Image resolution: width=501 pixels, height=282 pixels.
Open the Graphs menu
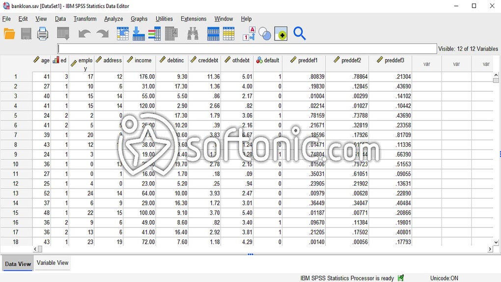pos(139,19)
